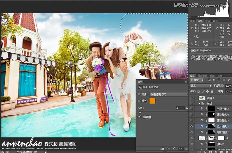Screen dimensions: 232x153
Task: Select the 色彩平衡 3 layer name
Action: (x=223, y=109)
